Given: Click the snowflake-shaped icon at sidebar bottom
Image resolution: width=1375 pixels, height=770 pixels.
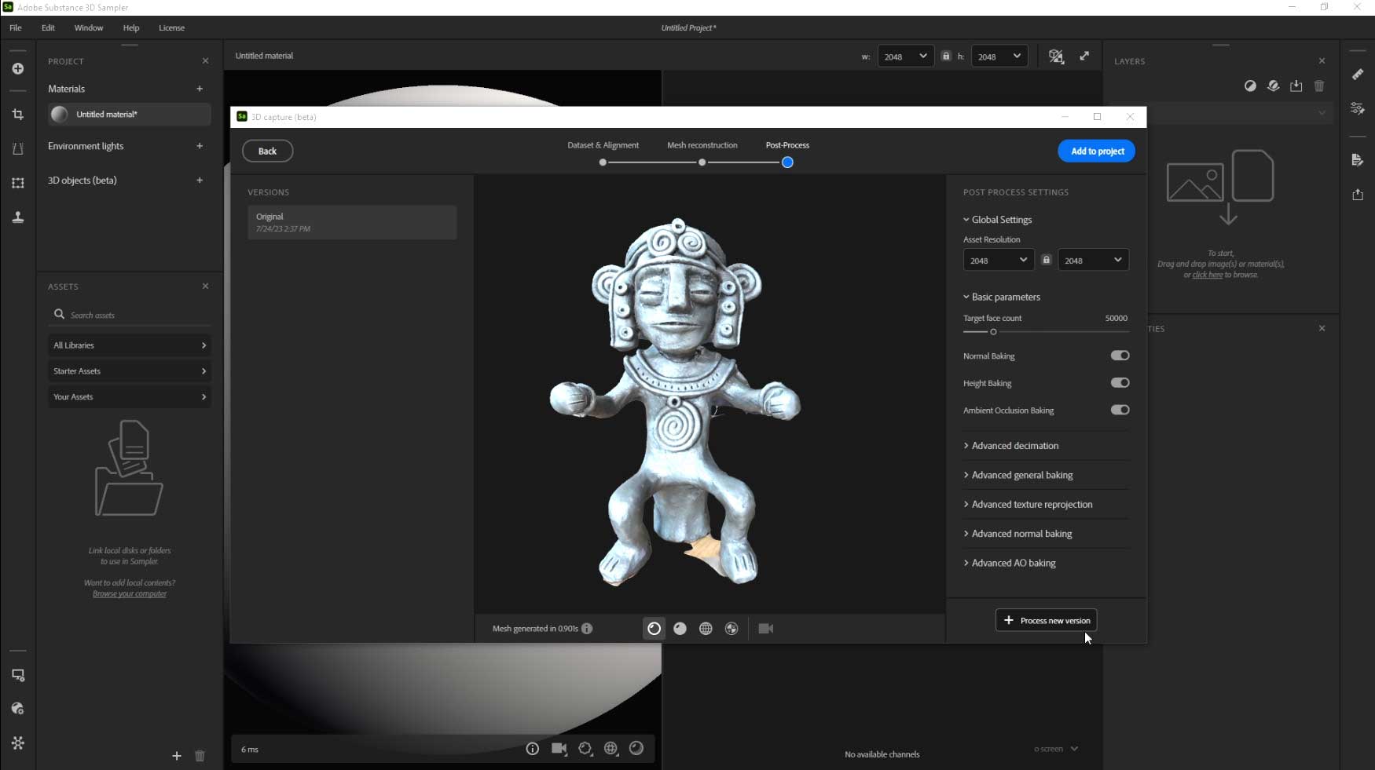Looking at the screenshot, I should pos(17,743).
